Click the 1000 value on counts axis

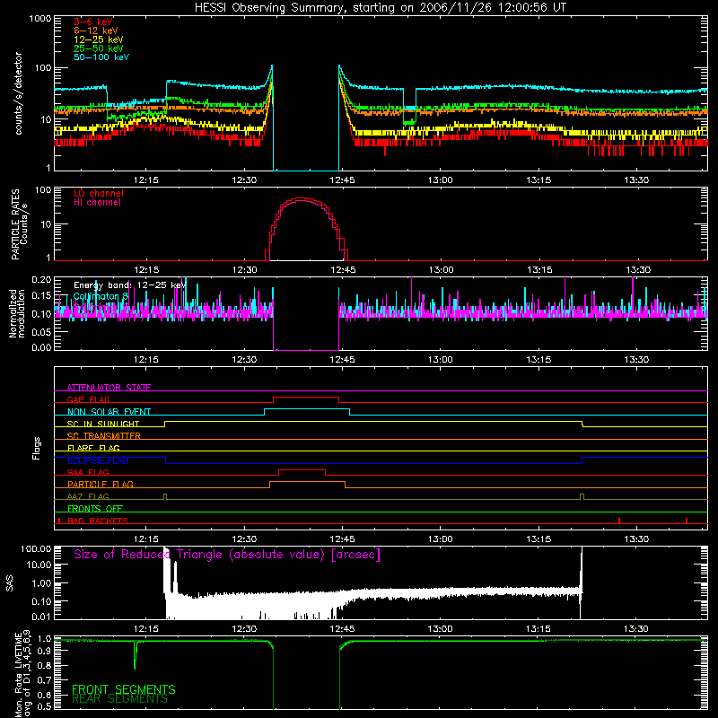tap(40, 19)
